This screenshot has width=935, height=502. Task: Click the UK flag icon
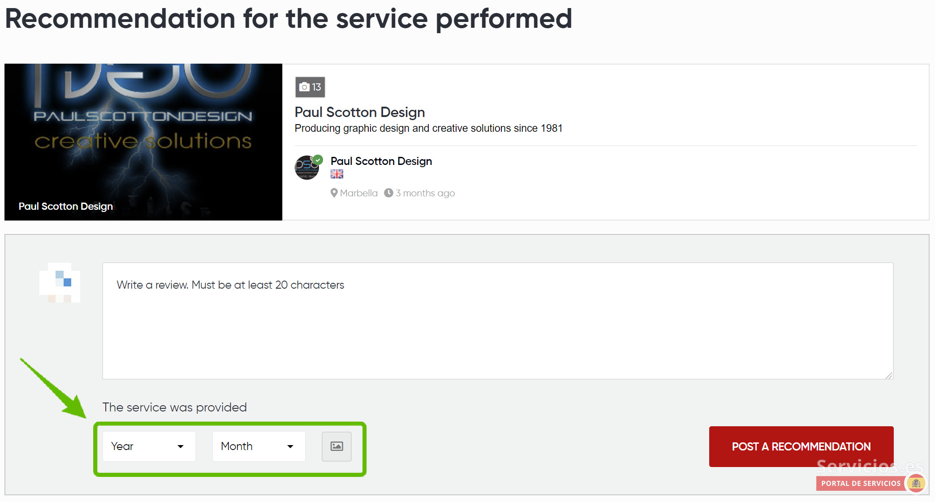(x=337, y=174)
